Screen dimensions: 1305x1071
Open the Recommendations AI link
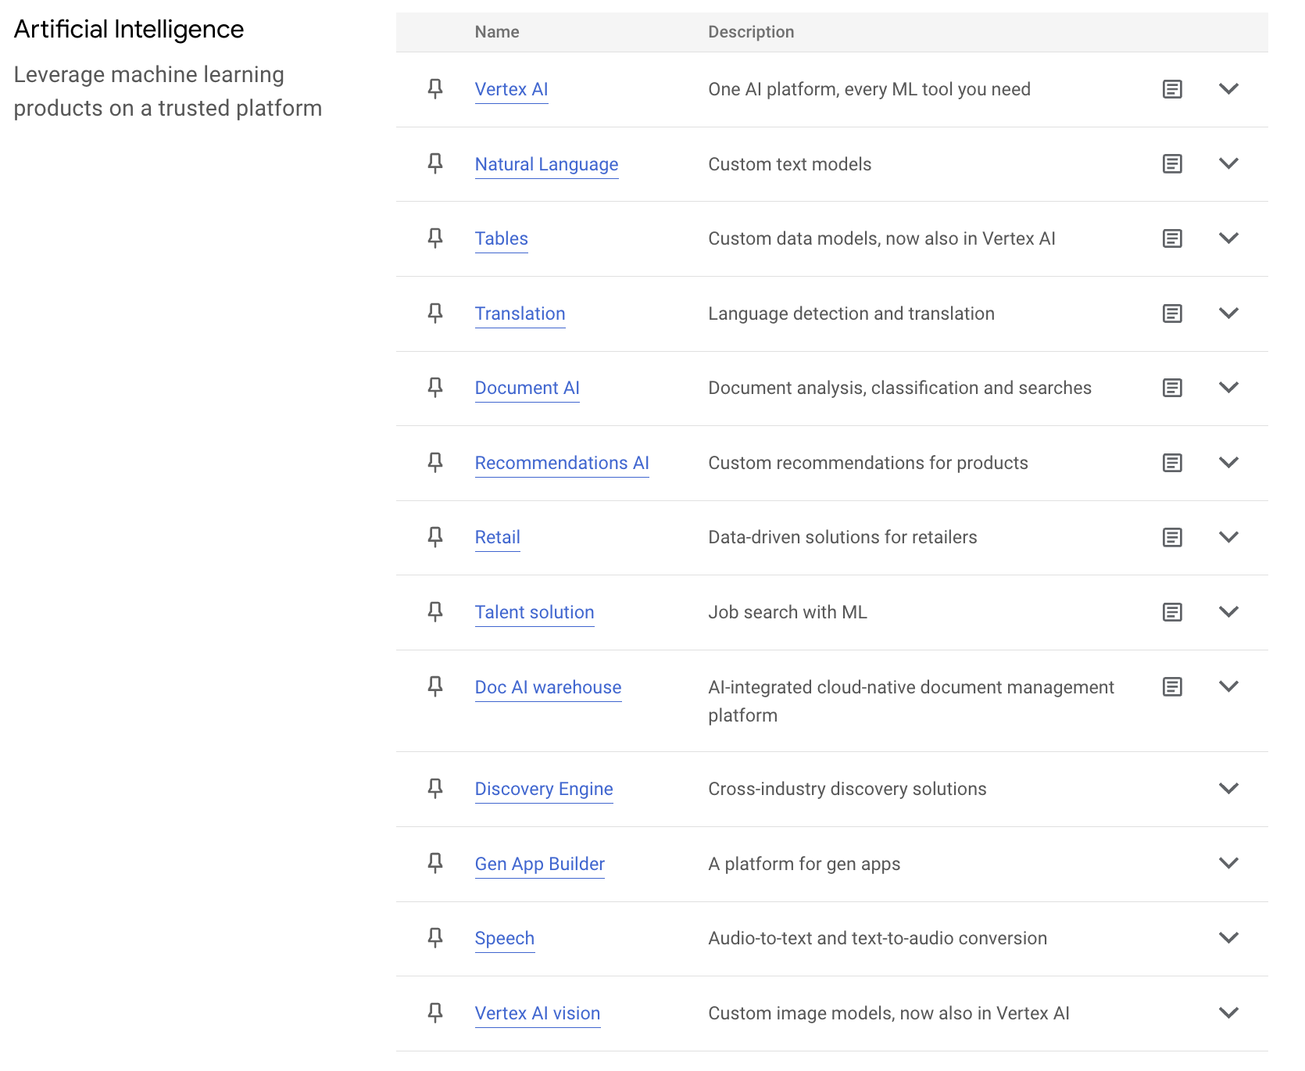[x=561, y=463]
